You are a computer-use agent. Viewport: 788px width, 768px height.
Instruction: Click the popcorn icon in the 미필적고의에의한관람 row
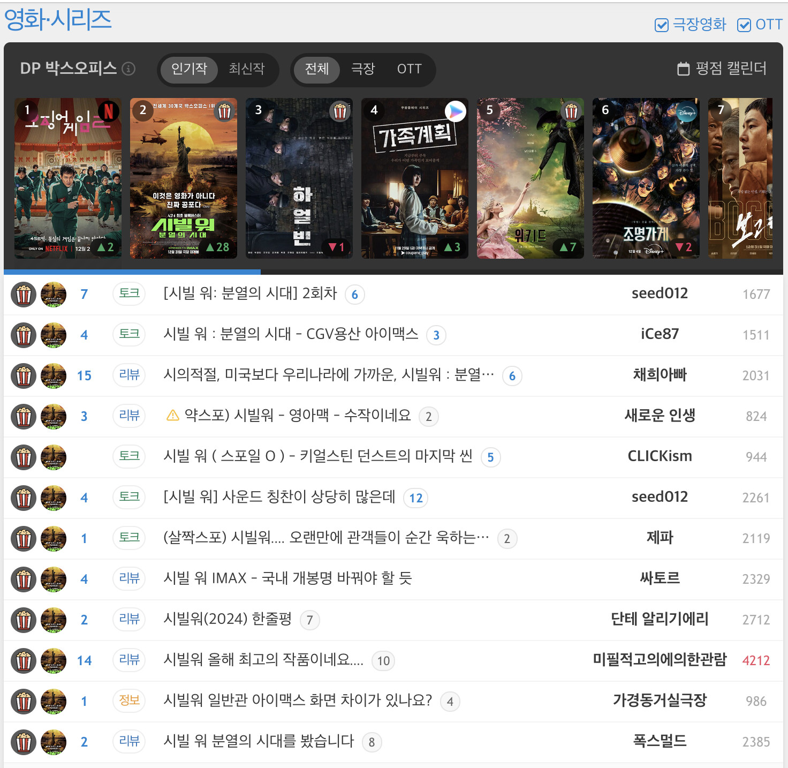click(24, 661)
